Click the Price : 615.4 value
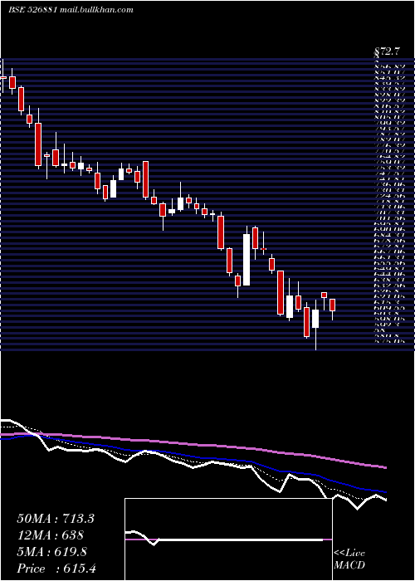This screenshot has height=581, width=415. (x=56, y=569)
